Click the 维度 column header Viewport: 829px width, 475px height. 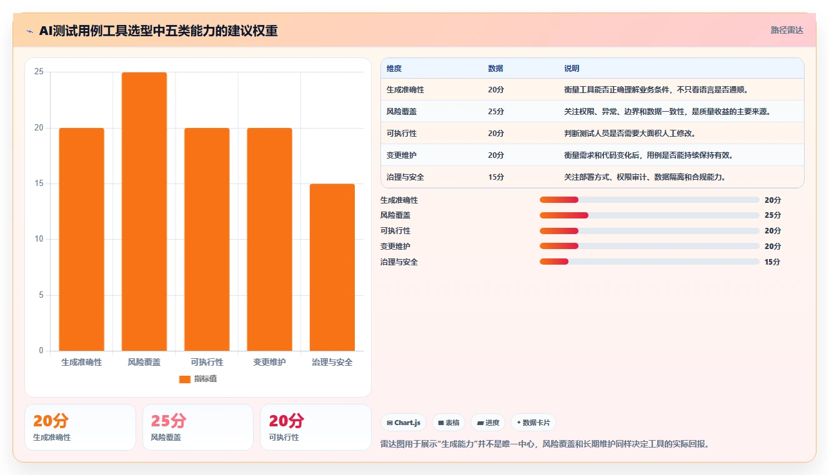(394, 68)
